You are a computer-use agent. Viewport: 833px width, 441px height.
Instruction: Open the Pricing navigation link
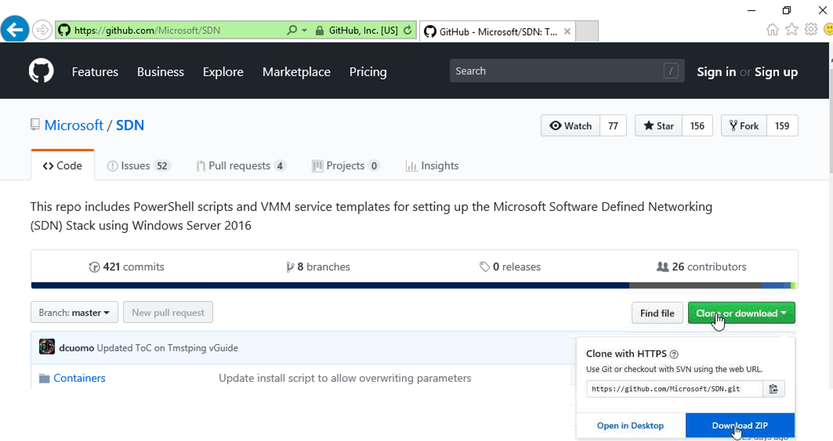tap(368, 72)
